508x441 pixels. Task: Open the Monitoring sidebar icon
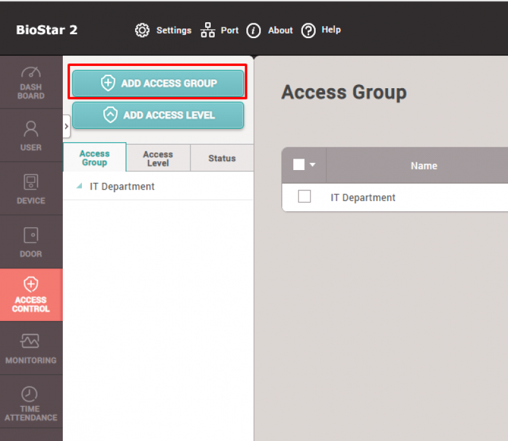(30, 341)
